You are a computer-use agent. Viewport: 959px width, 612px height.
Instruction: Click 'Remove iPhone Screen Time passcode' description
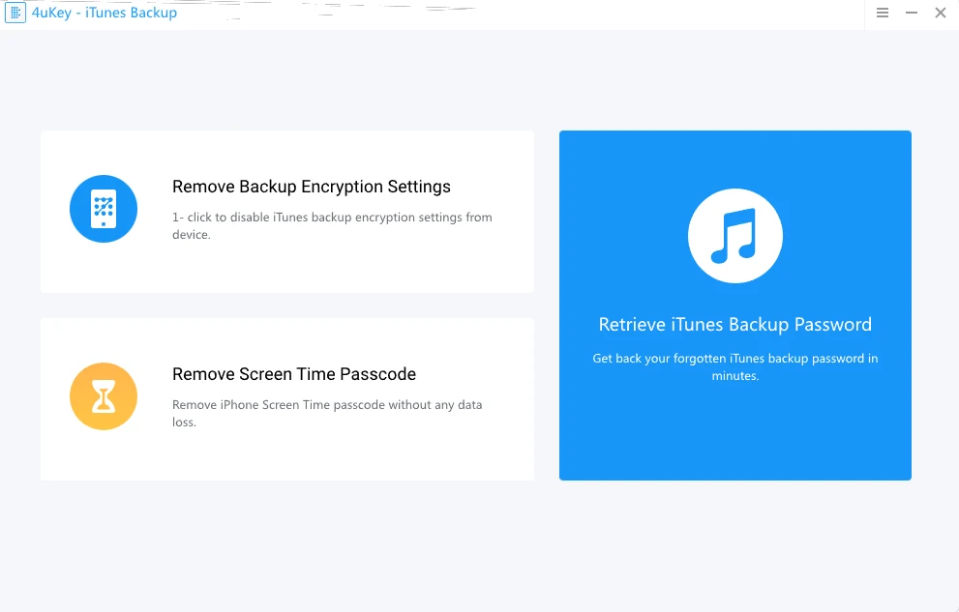(x=327, y=413)
